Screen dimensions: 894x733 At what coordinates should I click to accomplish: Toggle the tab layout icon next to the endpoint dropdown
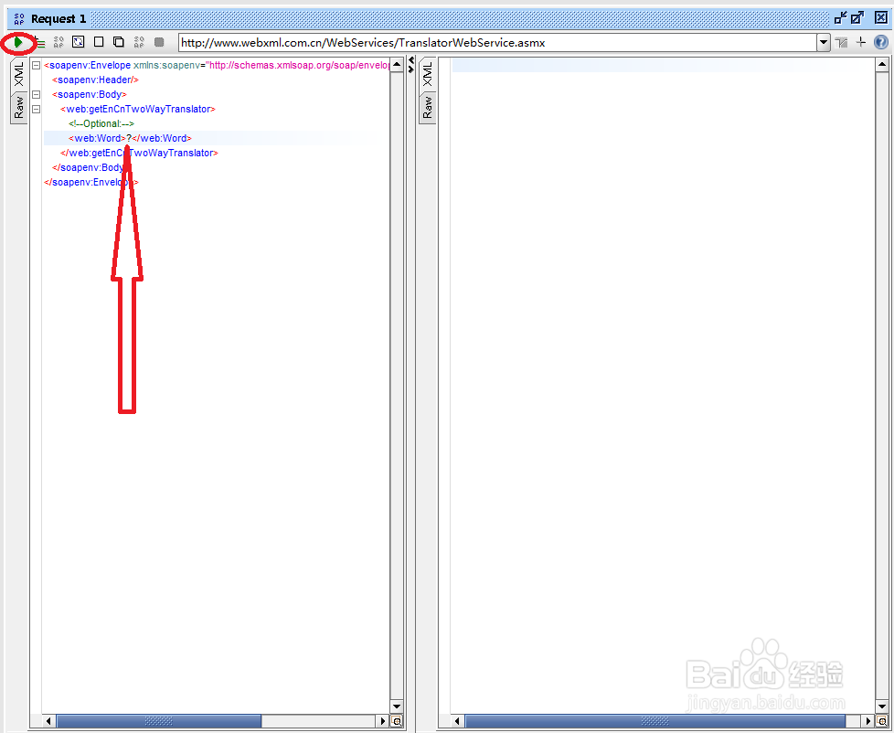tap(842, 42)
